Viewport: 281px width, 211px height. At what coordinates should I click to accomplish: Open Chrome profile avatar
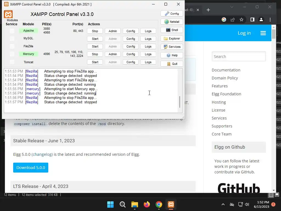click(261, 20)
